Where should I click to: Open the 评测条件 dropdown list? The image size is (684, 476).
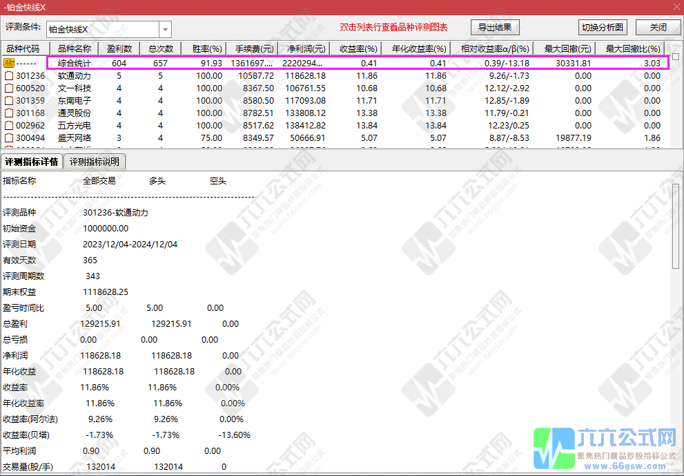point(164,28)
